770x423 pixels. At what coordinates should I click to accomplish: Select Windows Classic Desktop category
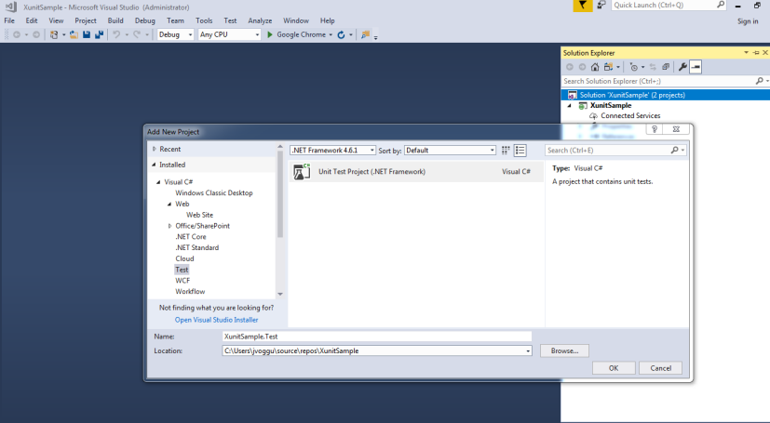point(214,193)
